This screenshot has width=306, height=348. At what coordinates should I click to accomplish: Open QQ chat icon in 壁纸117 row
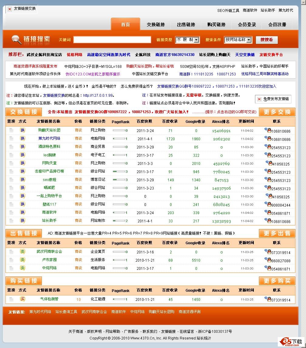click(268, 204)
